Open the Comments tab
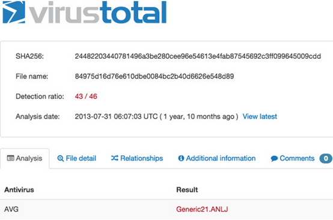 tap(293, 158)
